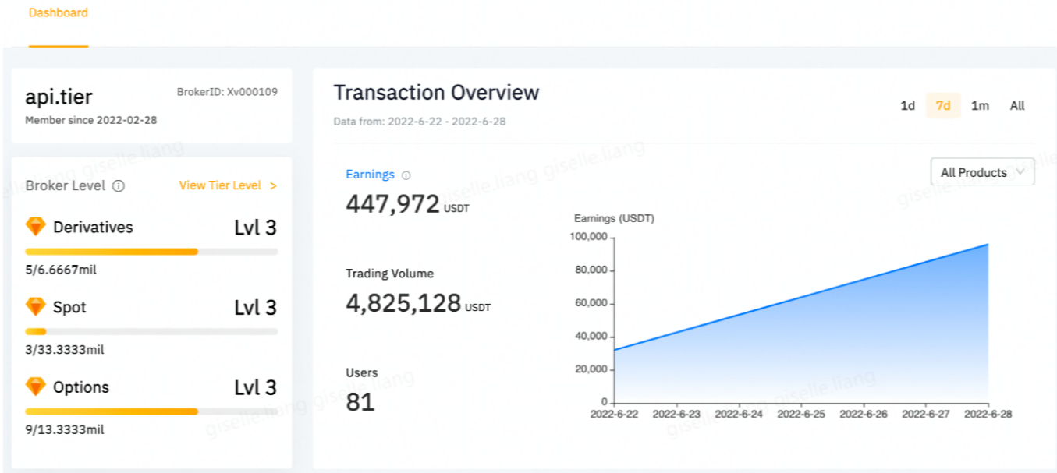The height and width of the screenshot is (473, 1057).
Task: Click the Derivatives diamond icon
Action: click(36, 227)
